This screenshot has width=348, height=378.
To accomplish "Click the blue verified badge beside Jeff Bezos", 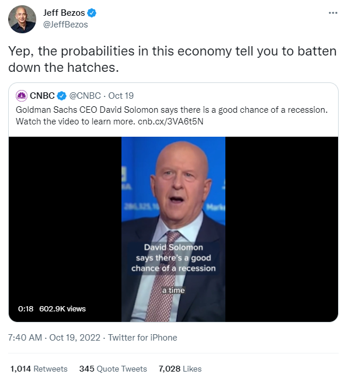I will 92,13.
